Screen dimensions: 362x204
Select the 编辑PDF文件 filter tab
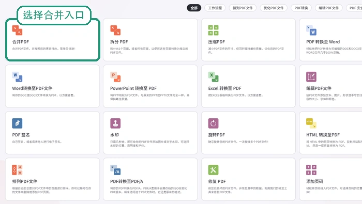[x=329, y=8]
